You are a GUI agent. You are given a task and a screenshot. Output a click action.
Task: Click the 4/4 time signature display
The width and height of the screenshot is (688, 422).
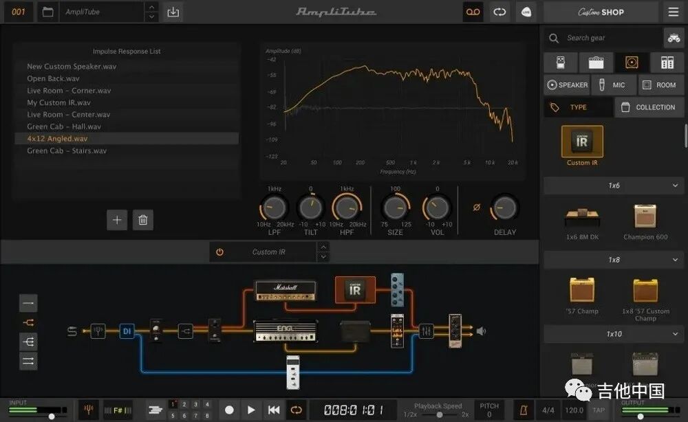pos(548,410)
